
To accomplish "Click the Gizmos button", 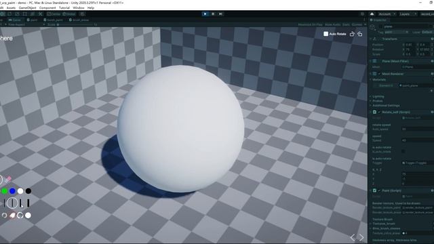I will click(357, 24).
